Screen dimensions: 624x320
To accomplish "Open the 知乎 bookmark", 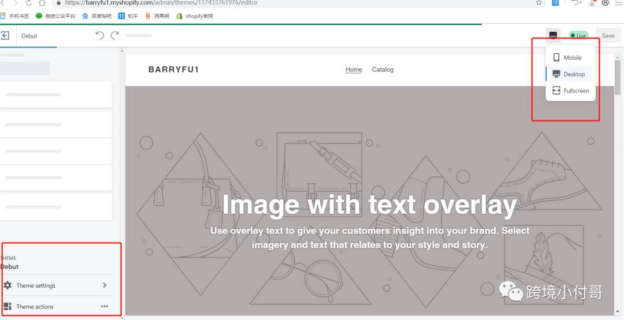I will tap(128, 16).
